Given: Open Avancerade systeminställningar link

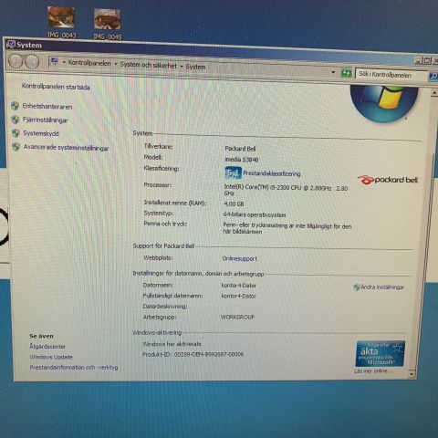Looking at the screenshot, I should pyautogui.click(x=66, y=148).
